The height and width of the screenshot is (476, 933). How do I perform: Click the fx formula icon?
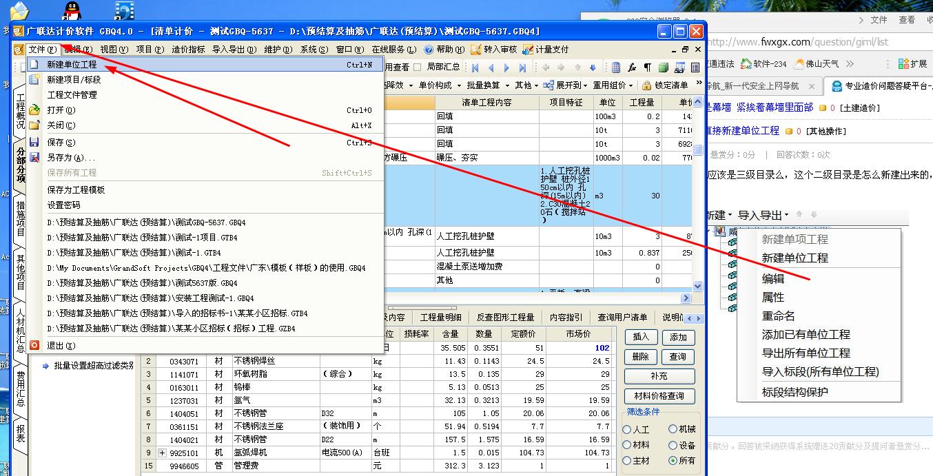tap(632, 68)
